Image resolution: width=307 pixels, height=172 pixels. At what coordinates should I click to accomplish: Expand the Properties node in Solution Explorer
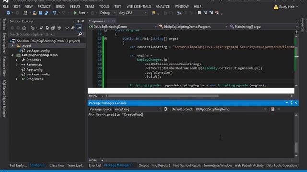click(17, 60)
